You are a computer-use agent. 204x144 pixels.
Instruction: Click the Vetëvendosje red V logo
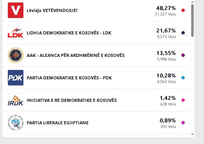point(16,10)
